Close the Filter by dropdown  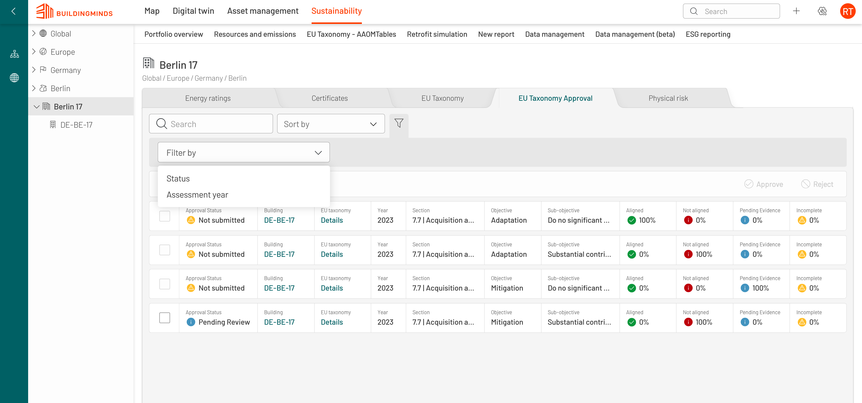click(244, 153)
